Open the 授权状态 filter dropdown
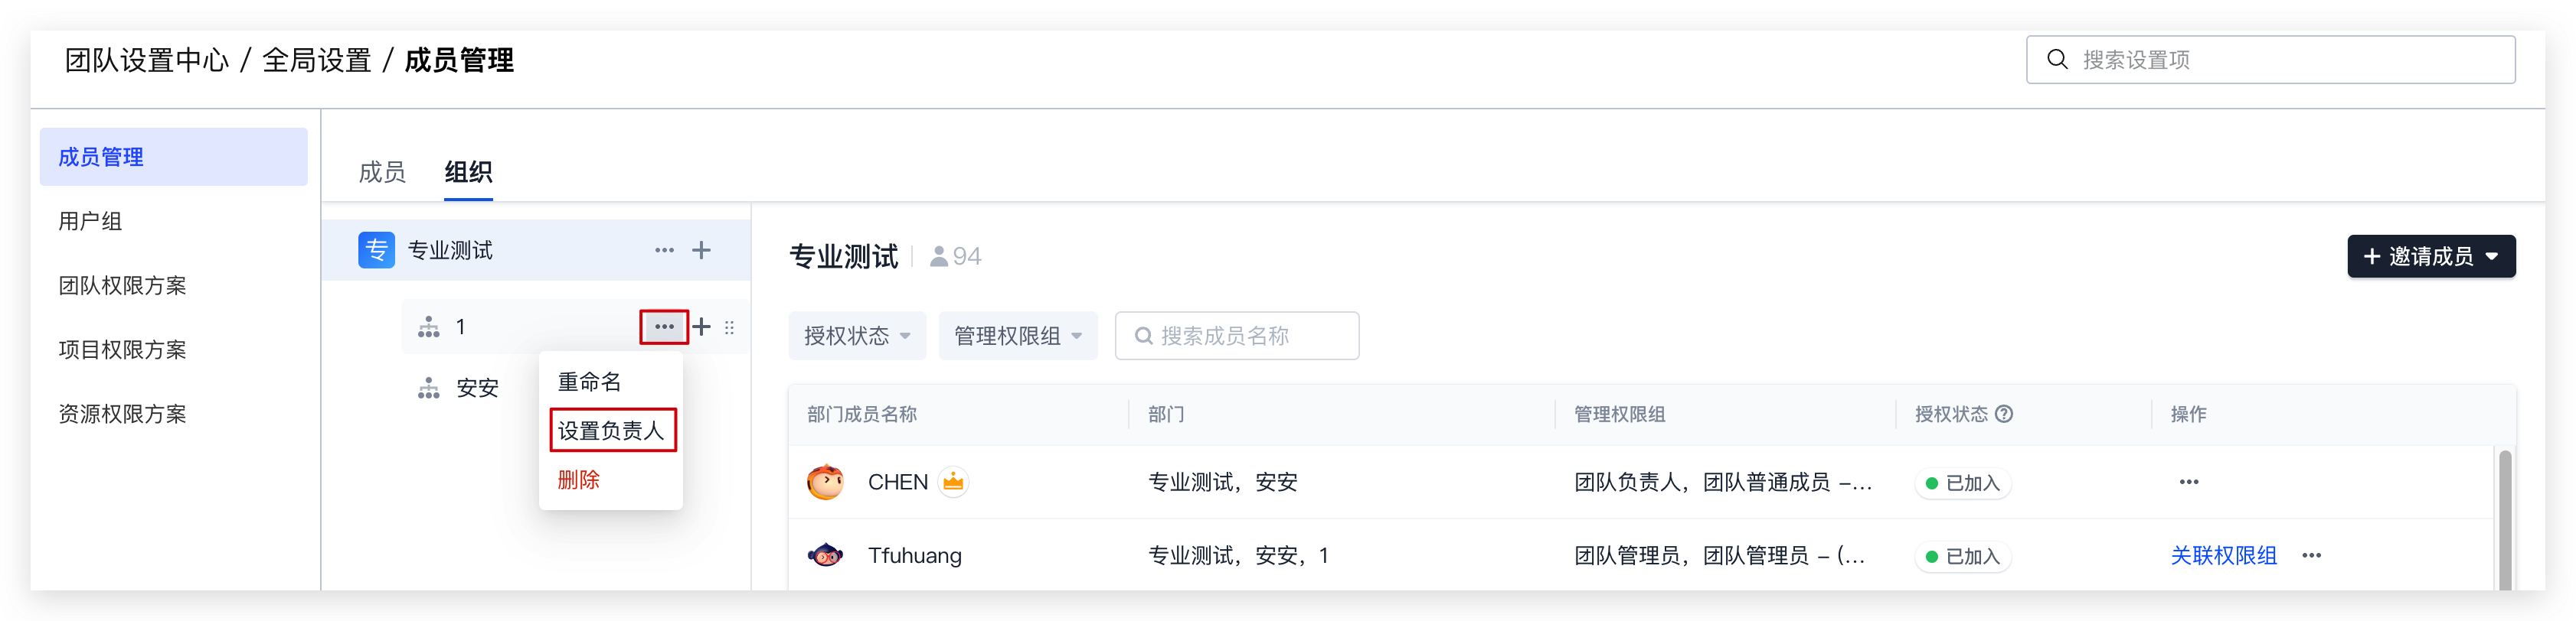Screen dimensions: 2576x621 (857, 337)
